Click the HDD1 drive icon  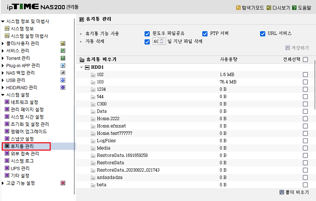click(87, 67)
